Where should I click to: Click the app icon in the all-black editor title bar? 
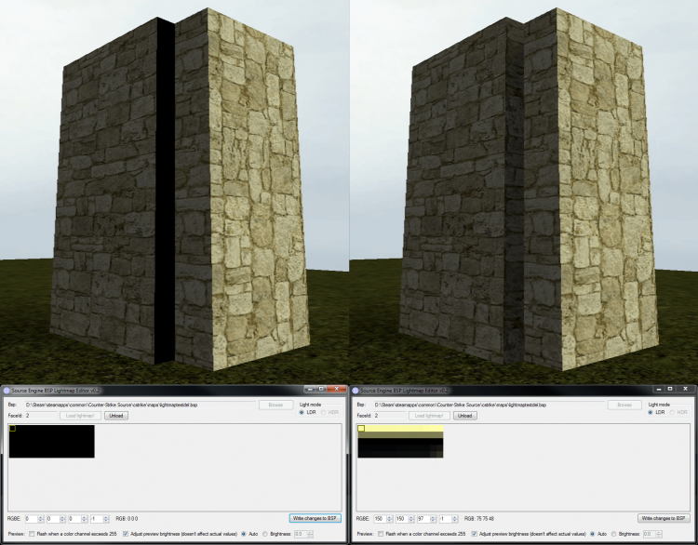pyautogui.click(x=6, y=390)
